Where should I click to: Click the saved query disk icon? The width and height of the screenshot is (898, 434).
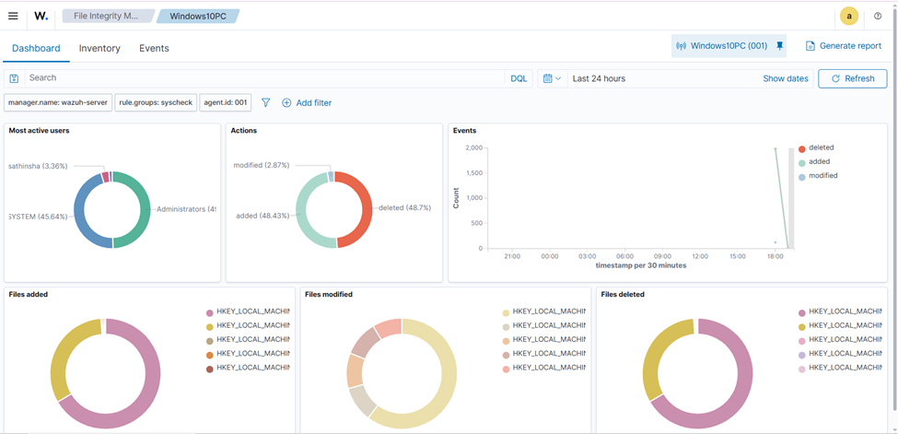15,78
